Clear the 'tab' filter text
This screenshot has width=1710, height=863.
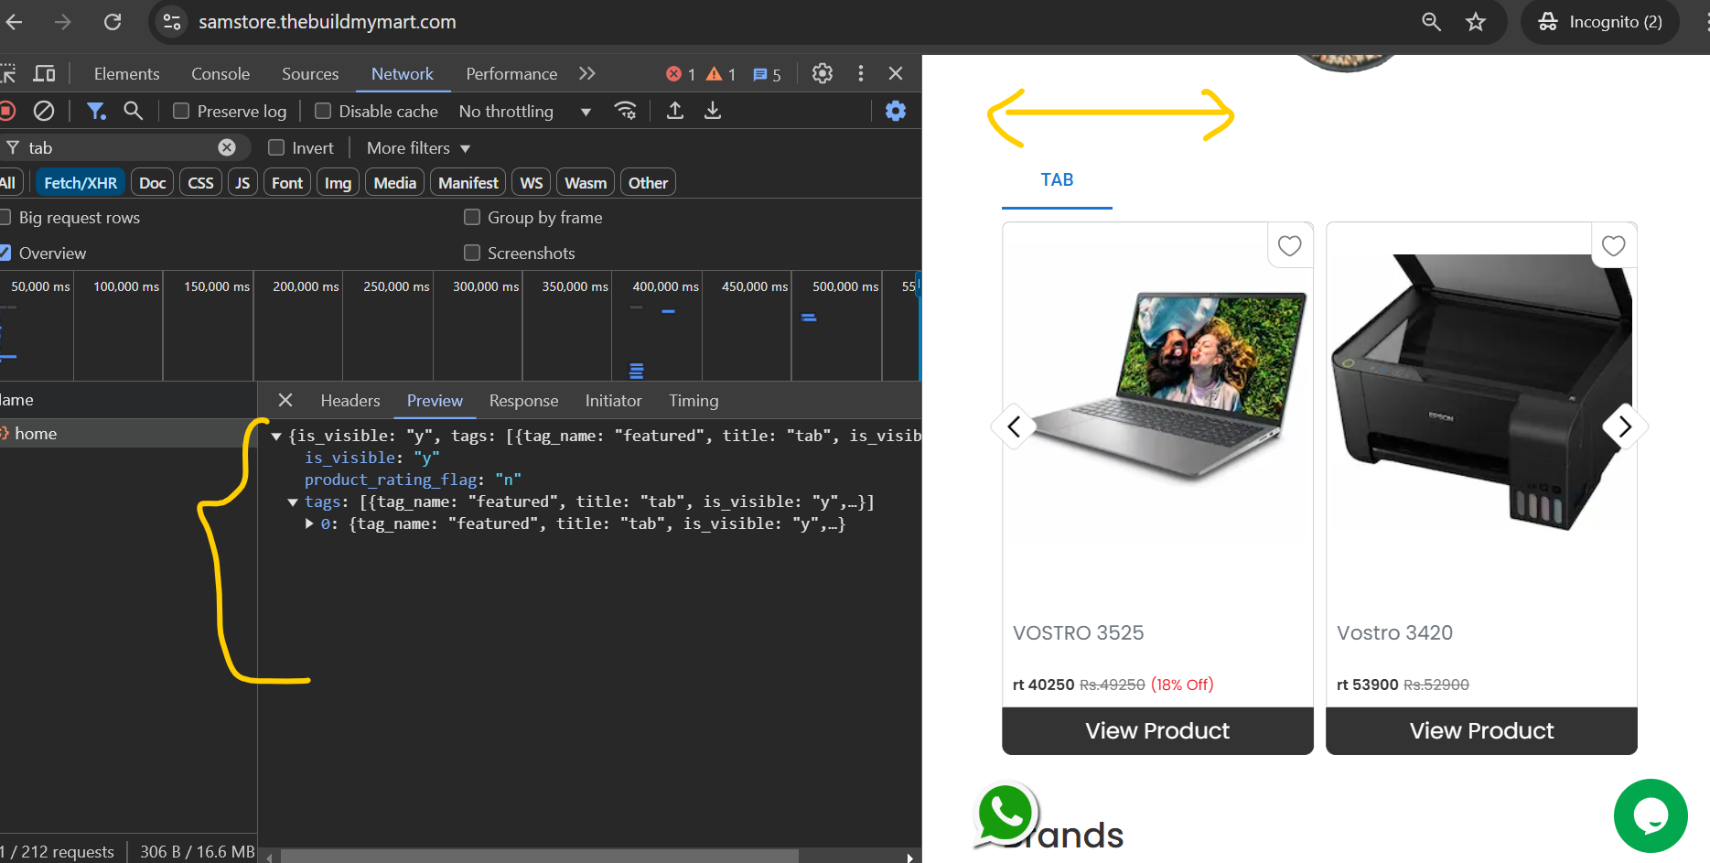click(227, 147)
